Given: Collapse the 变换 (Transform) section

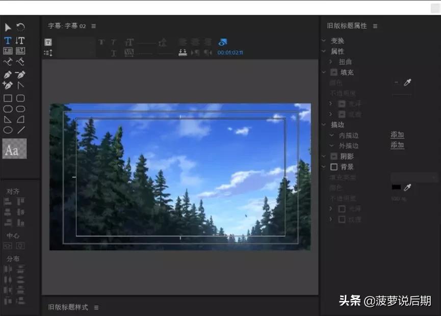Looking at the screenshot, I should tap(325, 40).
